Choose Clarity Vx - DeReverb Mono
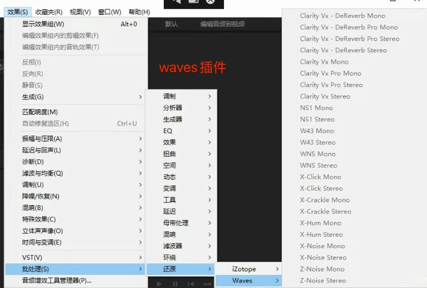The image size is (427, 288). tap(342, 16)
